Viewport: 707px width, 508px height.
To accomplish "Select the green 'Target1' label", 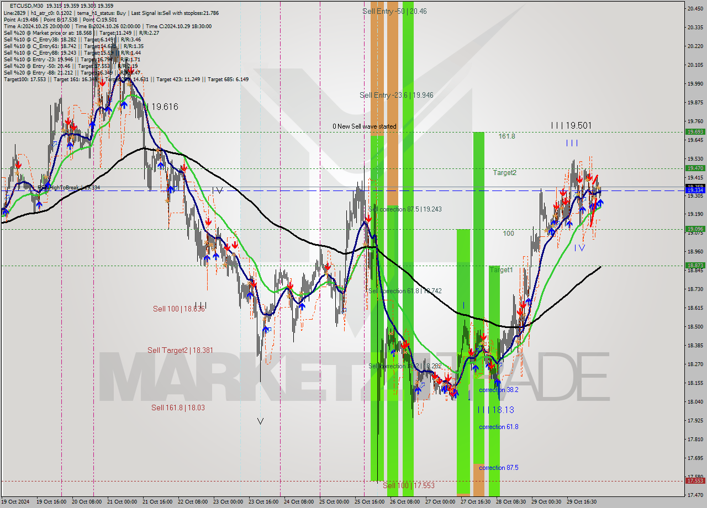I will [x=501, y=270].
